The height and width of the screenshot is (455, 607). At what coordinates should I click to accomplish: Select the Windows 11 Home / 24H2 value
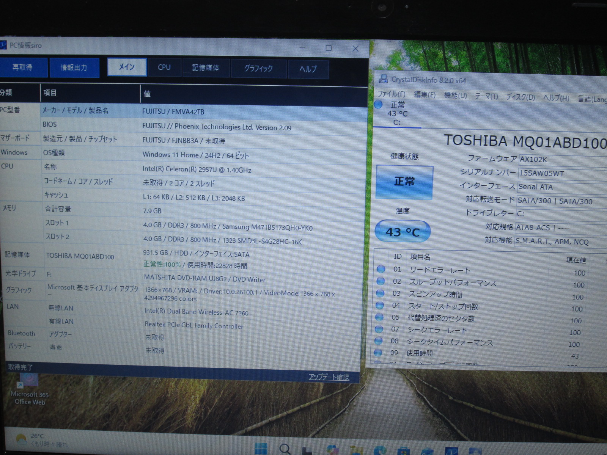coord(196,155)
